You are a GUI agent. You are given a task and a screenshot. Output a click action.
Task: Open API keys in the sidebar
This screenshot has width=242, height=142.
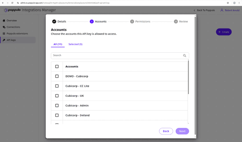[18, 40]
